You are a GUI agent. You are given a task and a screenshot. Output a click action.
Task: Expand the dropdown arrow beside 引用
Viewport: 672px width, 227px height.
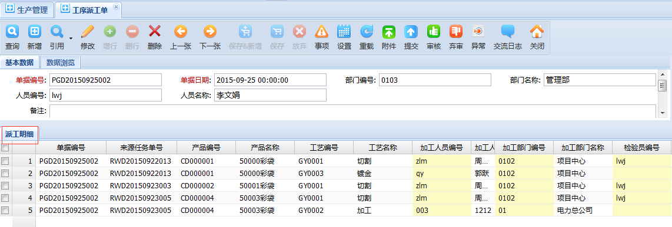(70, 38)
